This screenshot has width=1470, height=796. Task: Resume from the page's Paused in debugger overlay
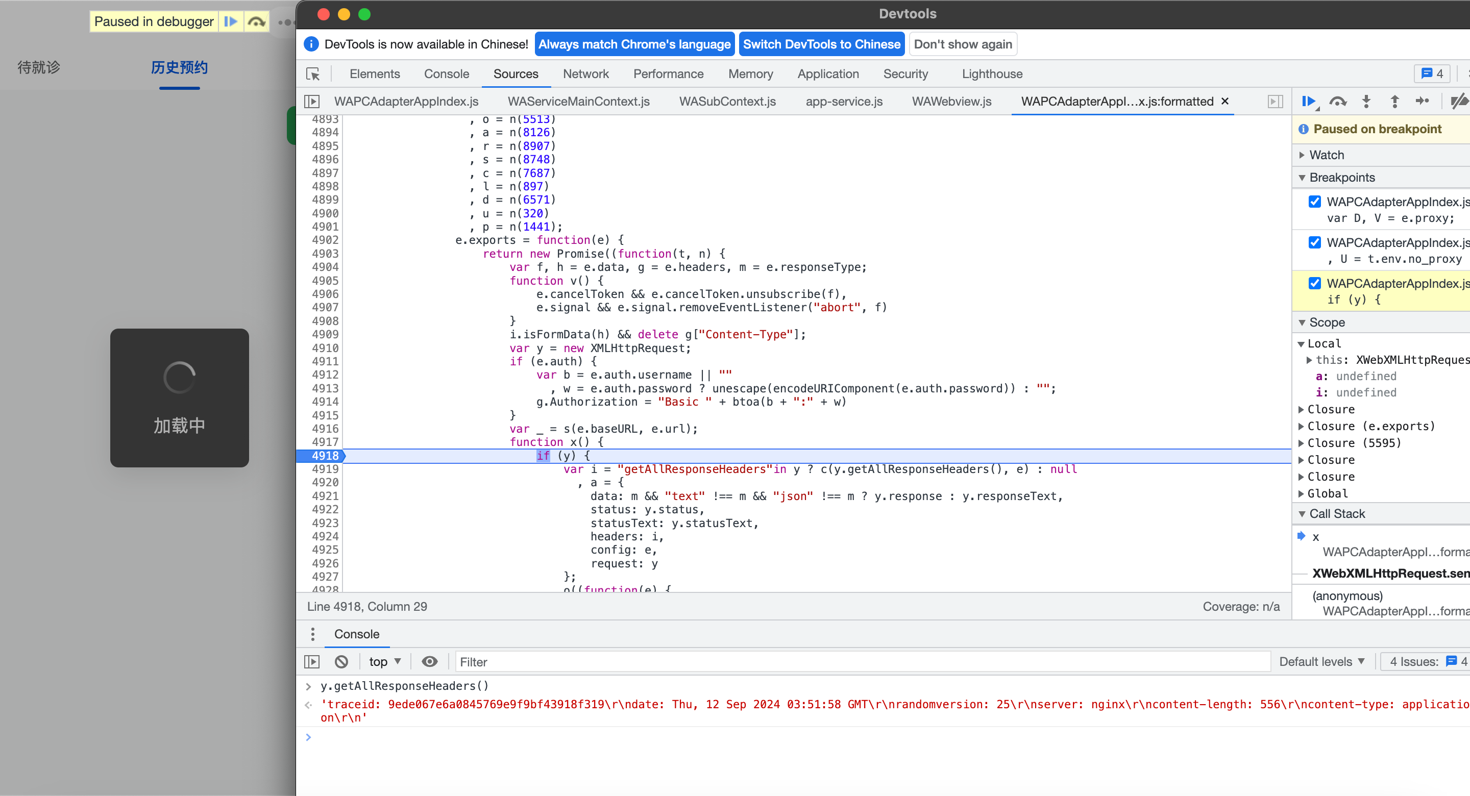[x=231, y=21]
